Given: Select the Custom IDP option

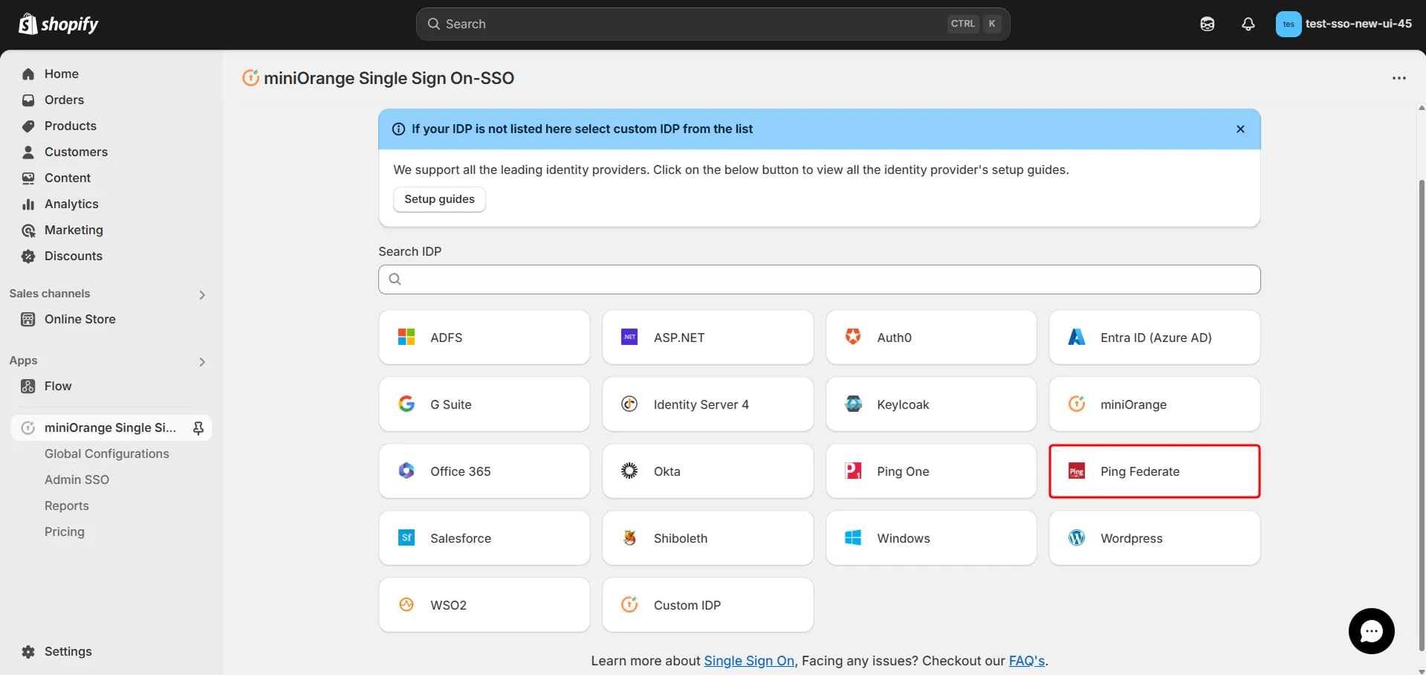Looking at the screenshot, I should tap(707, 605).
